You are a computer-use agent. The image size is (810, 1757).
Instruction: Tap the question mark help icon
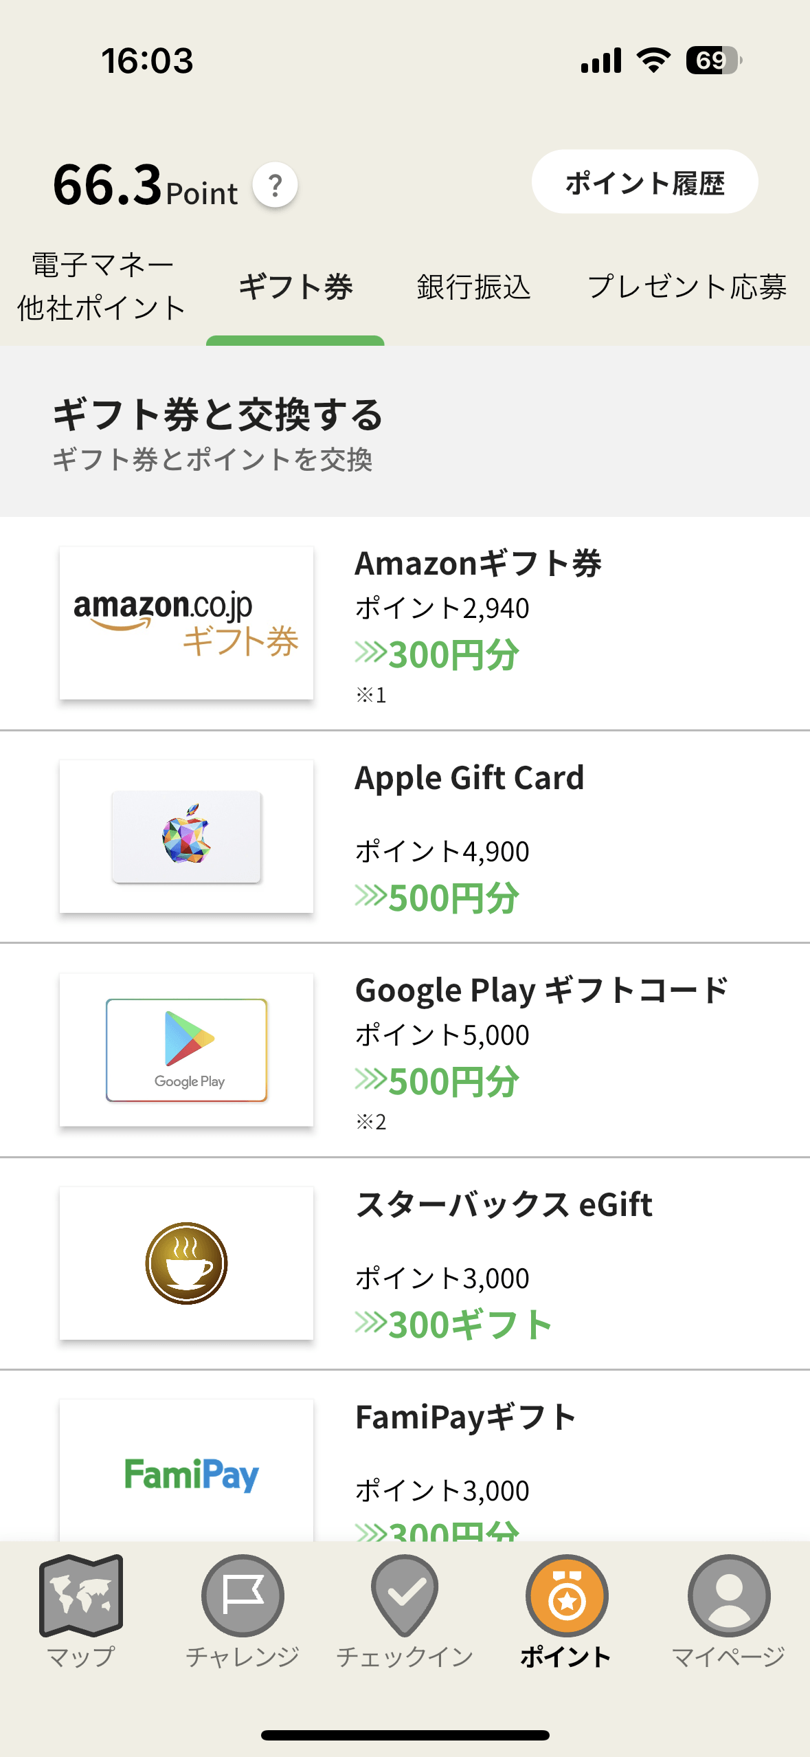[x=275, y=185]
